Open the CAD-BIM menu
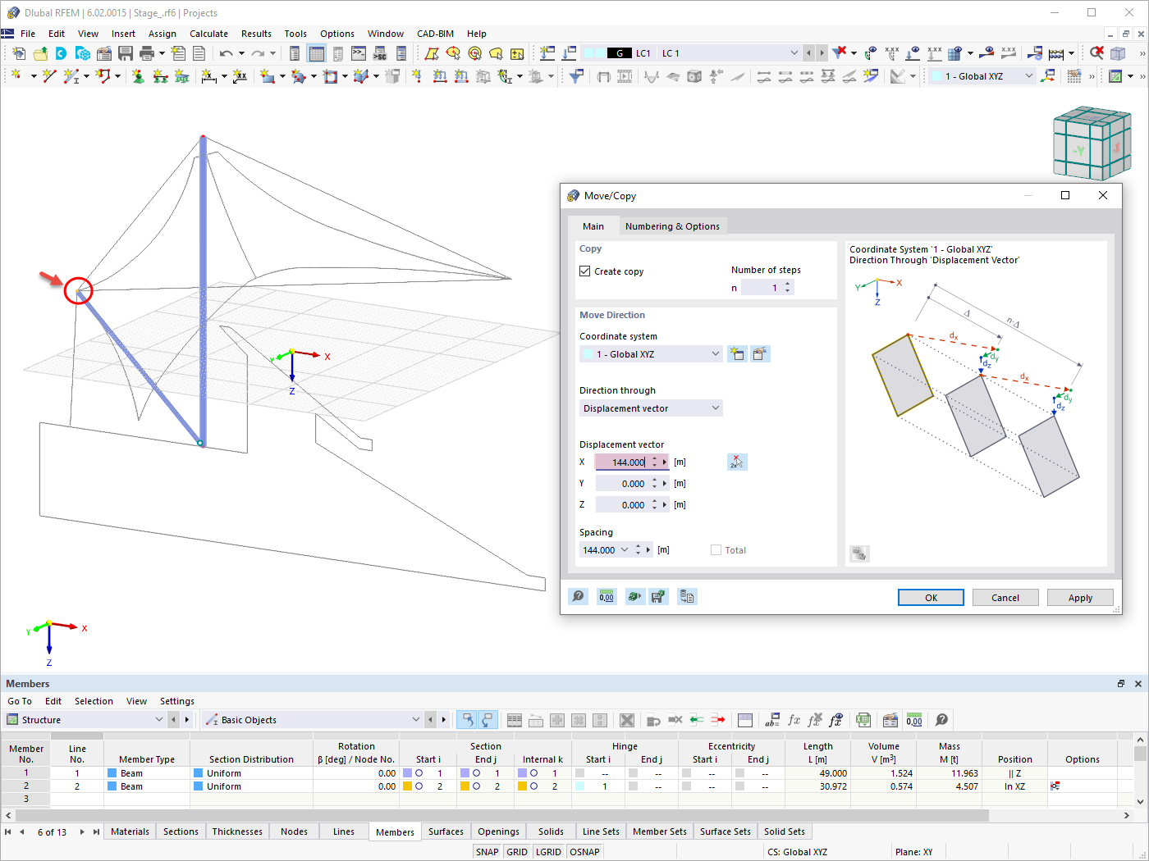The height and width of the screenshot is (861, 1149). point(435,34)
